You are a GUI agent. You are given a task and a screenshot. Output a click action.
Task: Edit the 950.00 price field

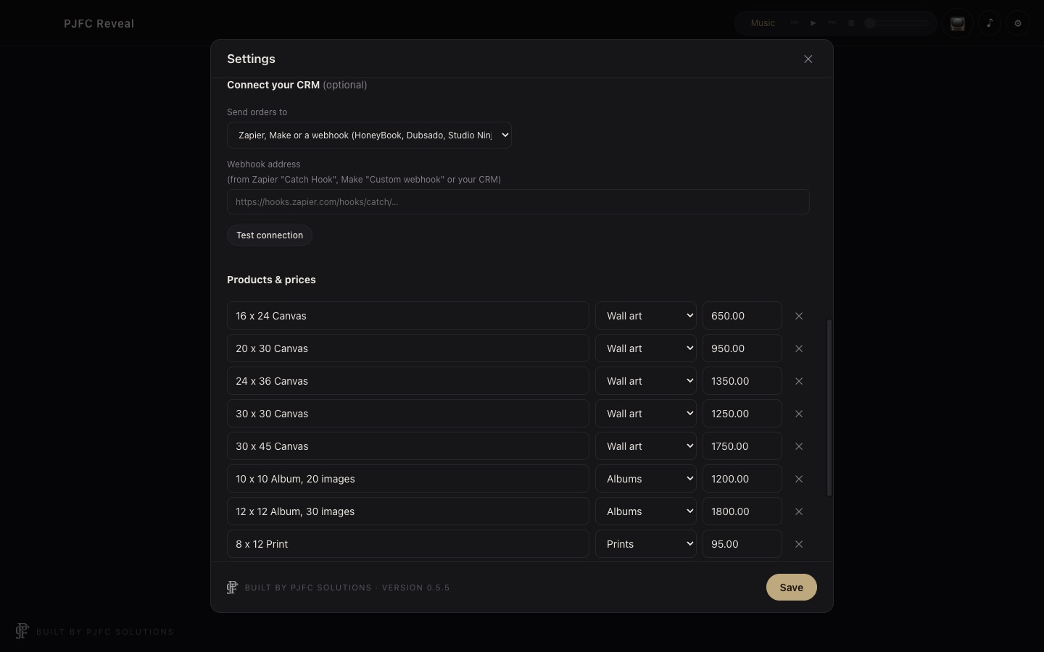[742, 348]
